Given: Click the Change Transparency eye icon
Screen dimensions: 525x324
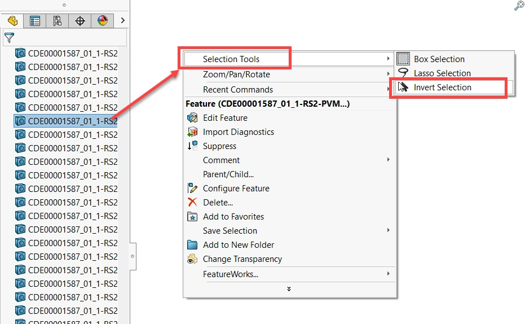Looking at the screenshot, I should [192, 259].
